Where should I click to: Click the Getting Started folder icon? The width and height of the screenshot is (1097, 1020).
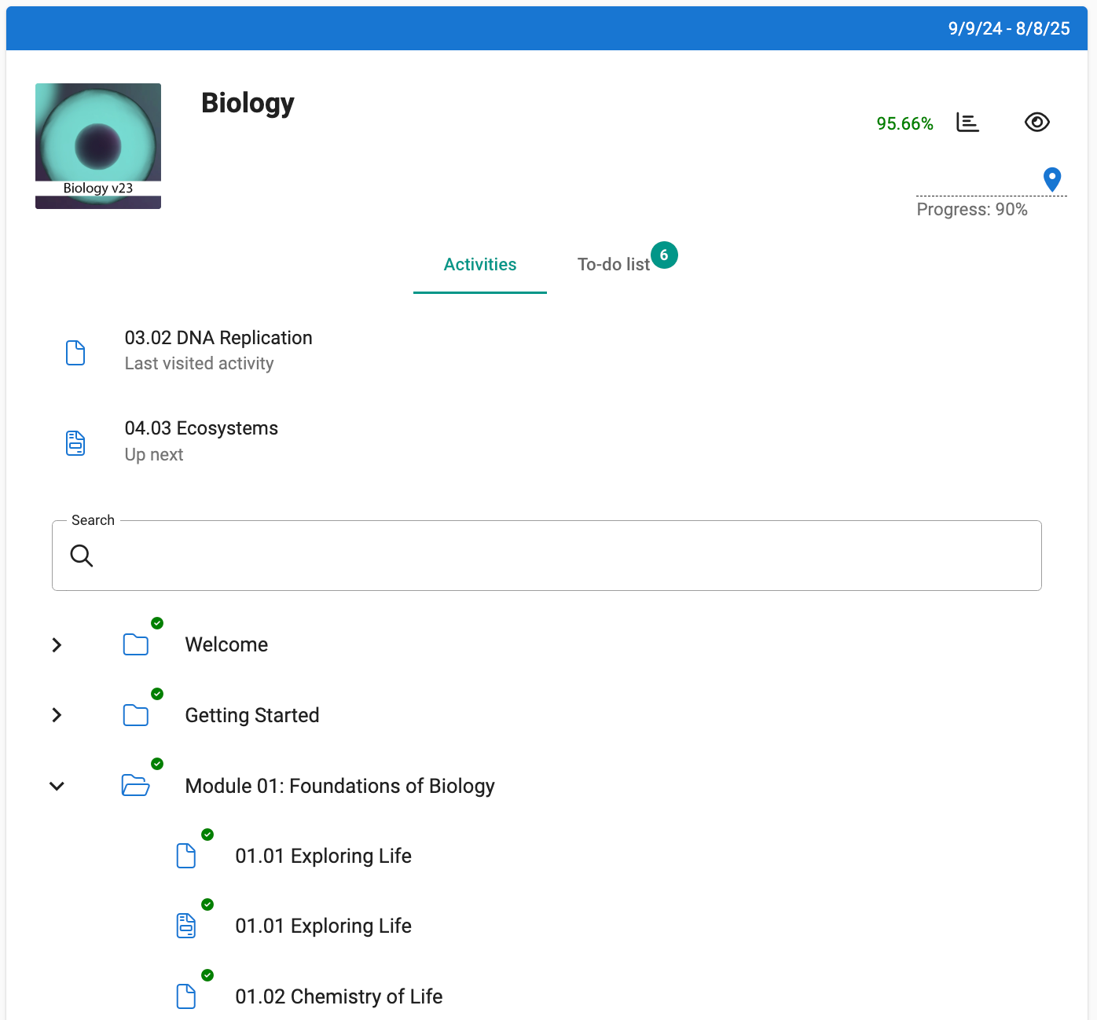pyautogui.click(x=136, y=715)
